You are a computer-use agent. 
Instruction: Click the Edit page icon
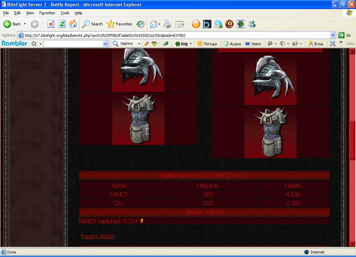[x=180, y=24]
